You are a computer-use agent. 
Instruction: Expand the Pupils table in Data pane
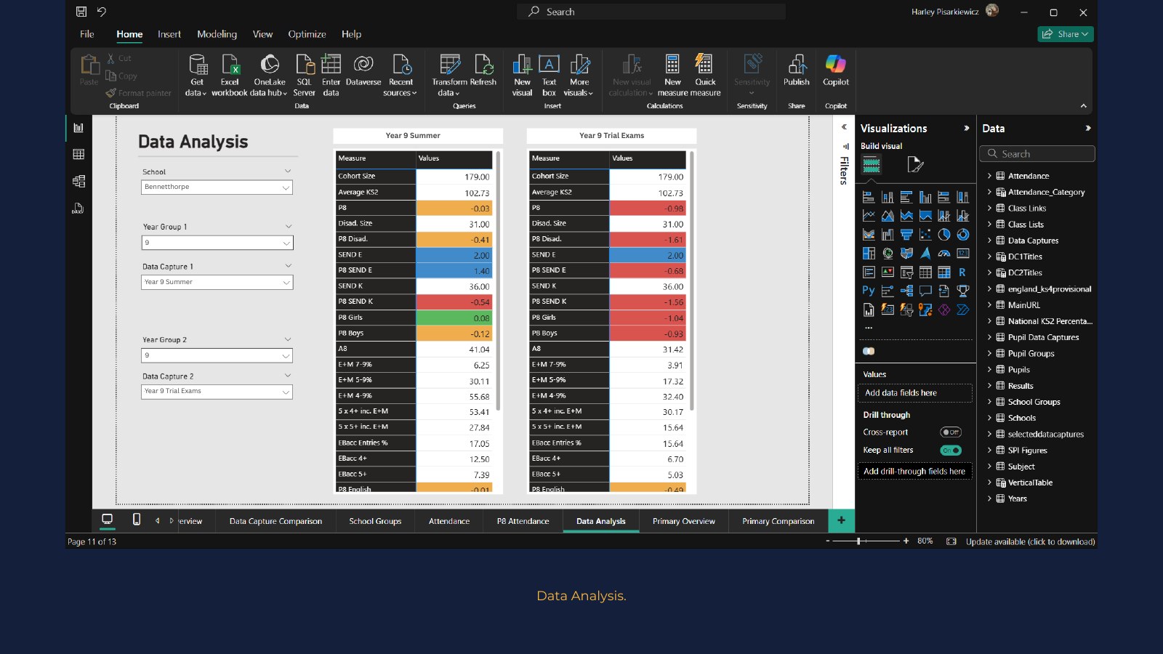click(x=989, y=370)
